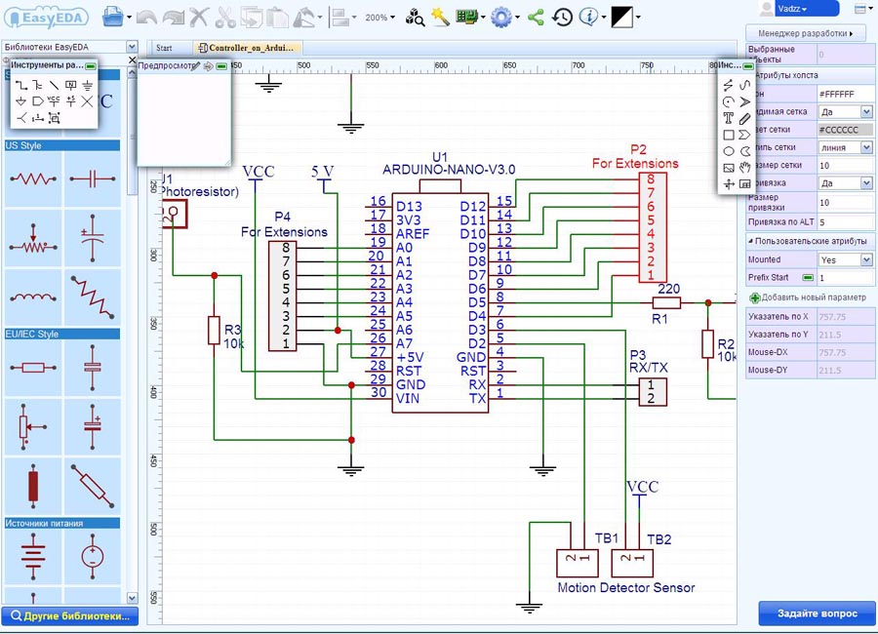Minimize the drawing tools panel green button
878x634 pixels.
(x=748, y=66)
